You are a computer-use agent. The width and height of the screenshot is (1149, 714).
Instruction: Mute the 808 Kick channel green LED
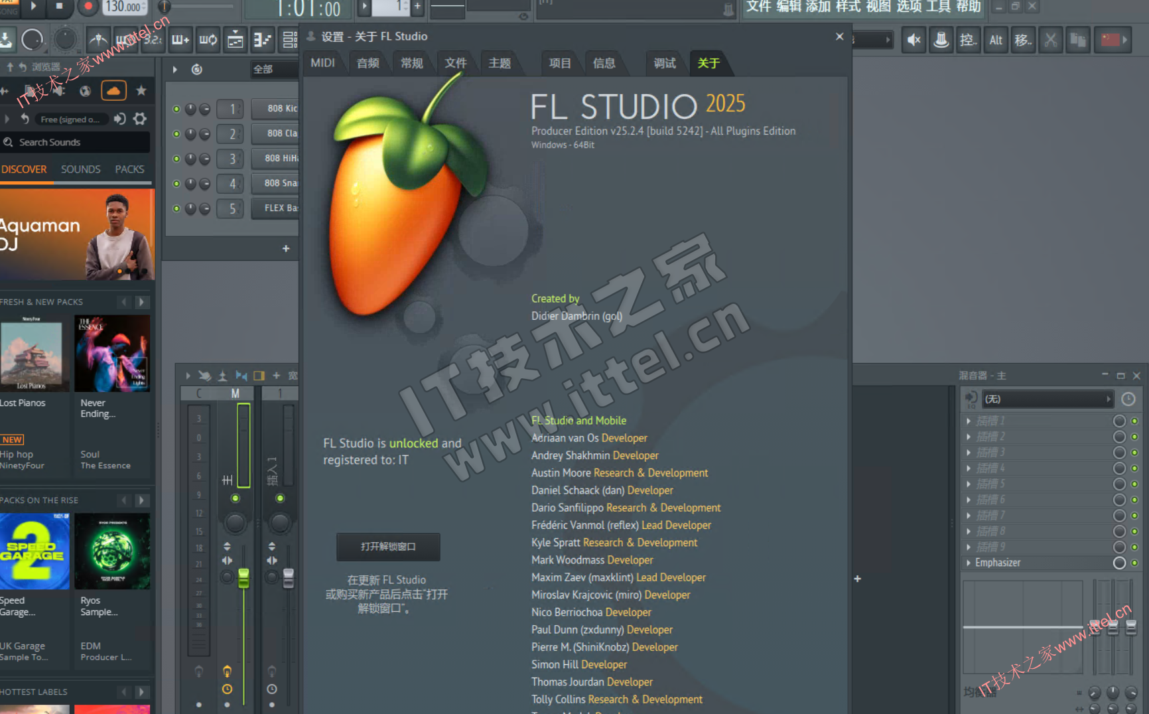point(176,109)
